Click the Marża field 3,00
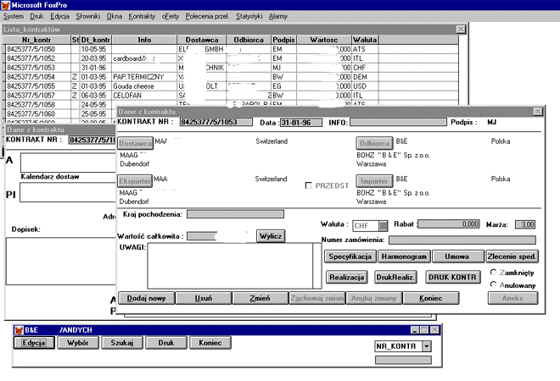The height and width of the screenshot is (381, 560). click(x=525, y=224)
